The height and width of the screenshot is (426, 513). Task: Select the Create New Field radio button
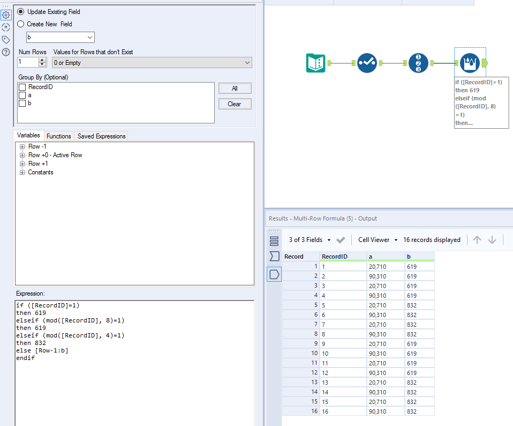(21, 24)
